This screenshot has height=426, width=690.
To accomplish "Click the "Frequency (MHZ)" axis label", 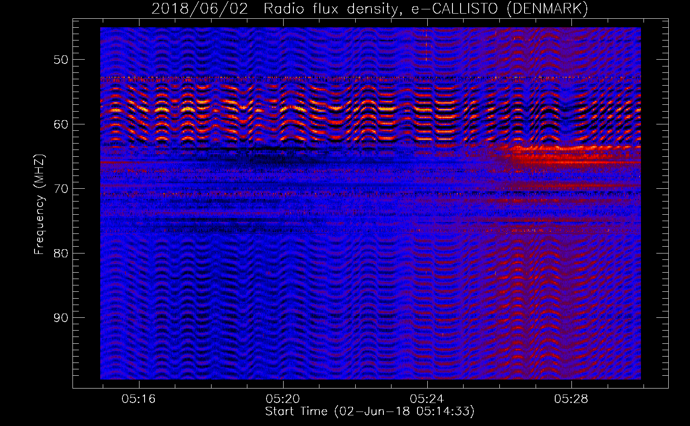I will [x=39, y=204].
